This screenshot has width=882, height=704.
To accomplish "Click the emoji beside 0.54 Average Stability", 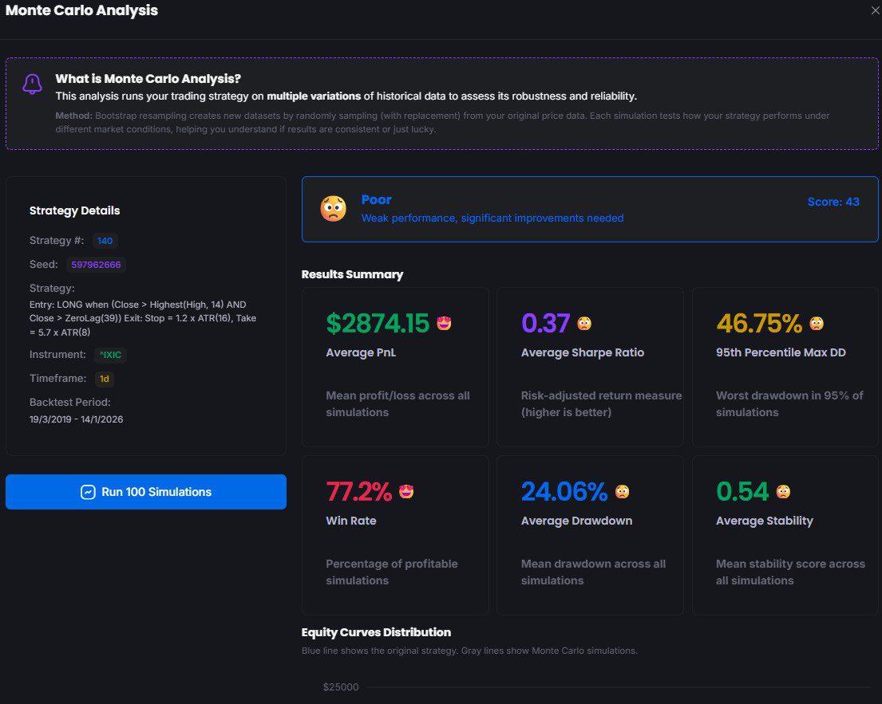I will pyautogui.click(x=783, y=492).
